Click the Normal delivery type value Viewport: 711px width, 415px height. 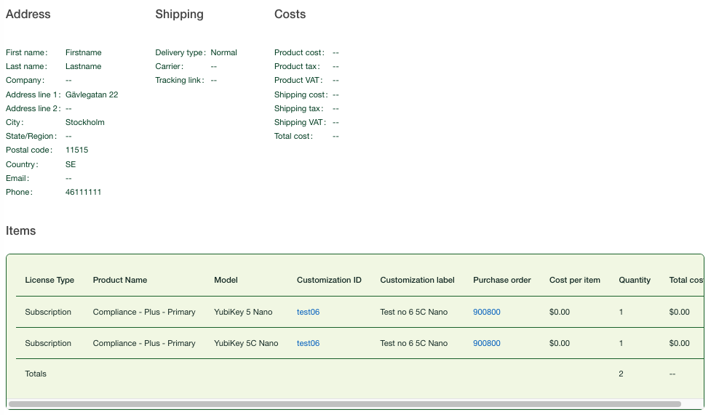pyautogui.click(x=223, y=52)
